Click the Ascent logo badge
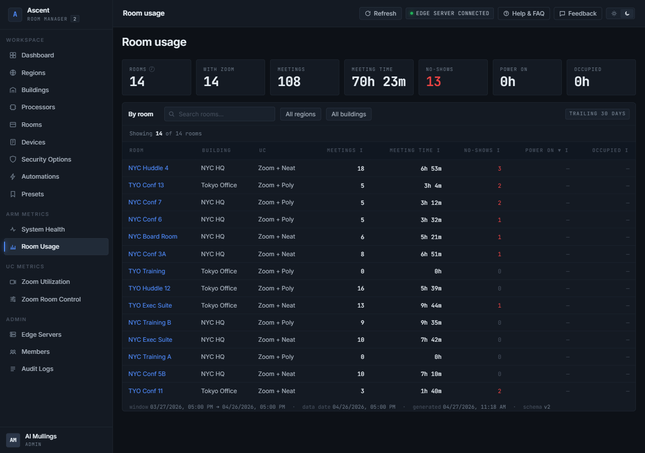 (x=15, y=15)
